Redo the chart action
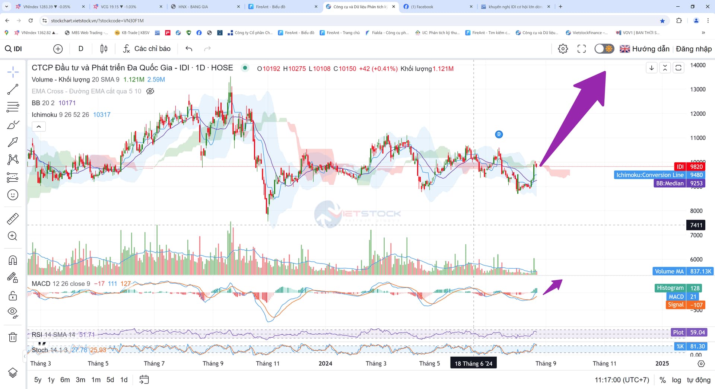 click(x=207, y=49)
